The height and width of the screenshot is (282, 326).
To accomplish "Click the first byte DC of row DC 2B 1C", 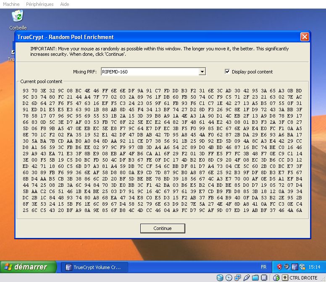I will coord(26,198).
